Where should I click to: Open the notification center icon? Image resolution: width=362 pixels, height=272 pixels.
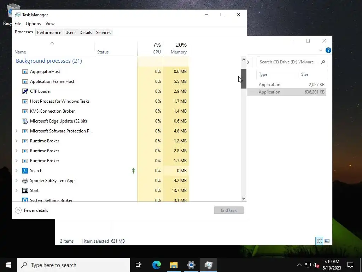pos(350,265)
